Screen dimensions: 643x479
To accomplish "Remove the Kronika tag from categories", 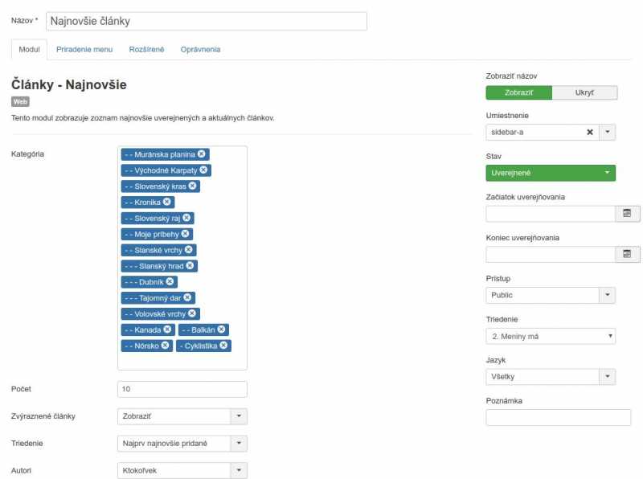I will tap(167, 202).
